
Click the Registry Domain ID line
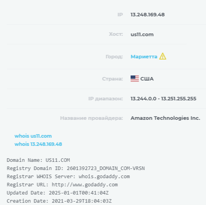[76, 168]
